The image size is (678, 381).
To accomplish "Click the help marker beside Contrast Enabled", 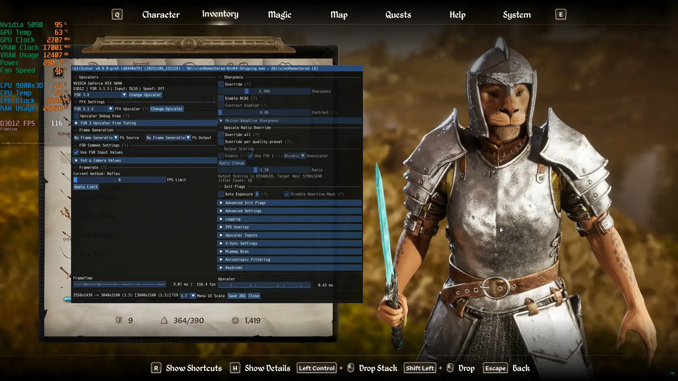I will [x=264, y=105].
